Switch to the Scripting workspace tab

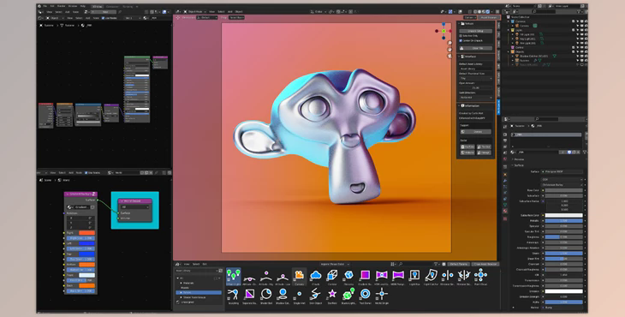(x=128, y=6)
